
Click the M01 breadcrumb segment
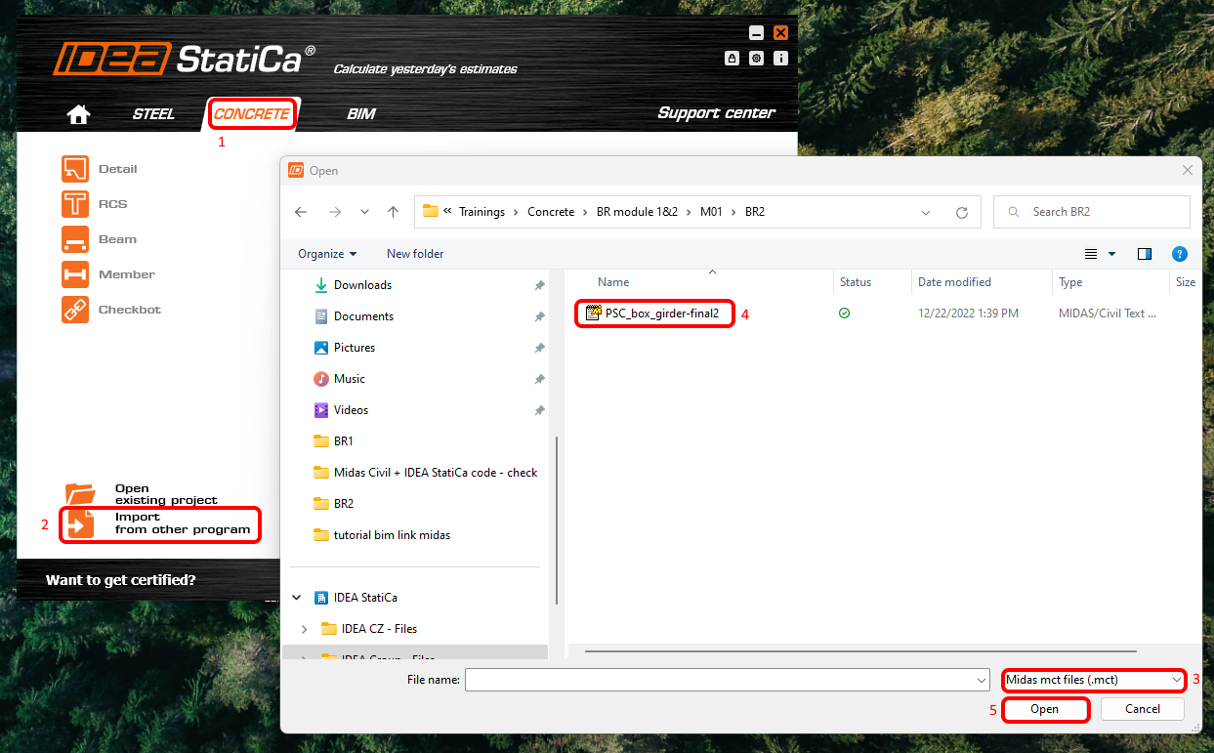click(711, 212)
